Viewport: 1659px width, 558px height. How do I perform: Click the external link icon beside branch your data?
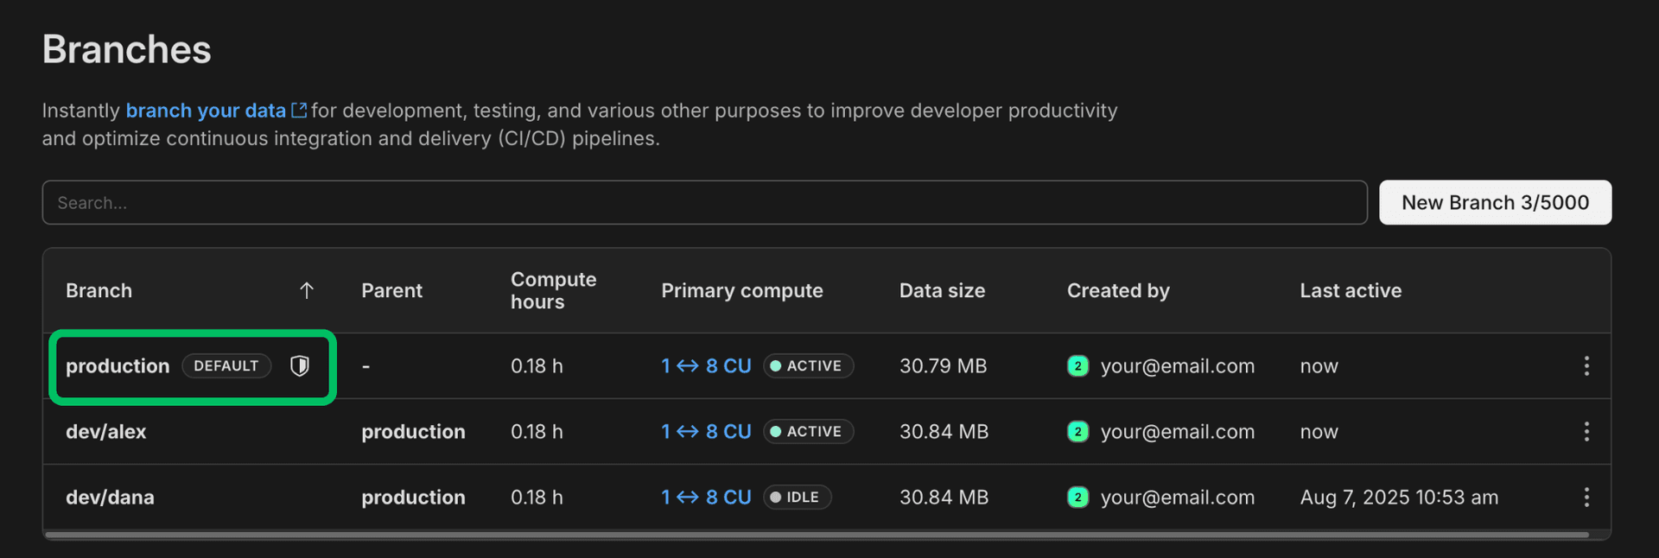tap(299, 111)
